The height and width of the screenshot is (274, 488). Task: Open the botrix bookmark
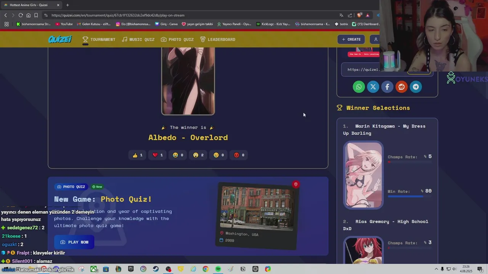pos(341,24)
